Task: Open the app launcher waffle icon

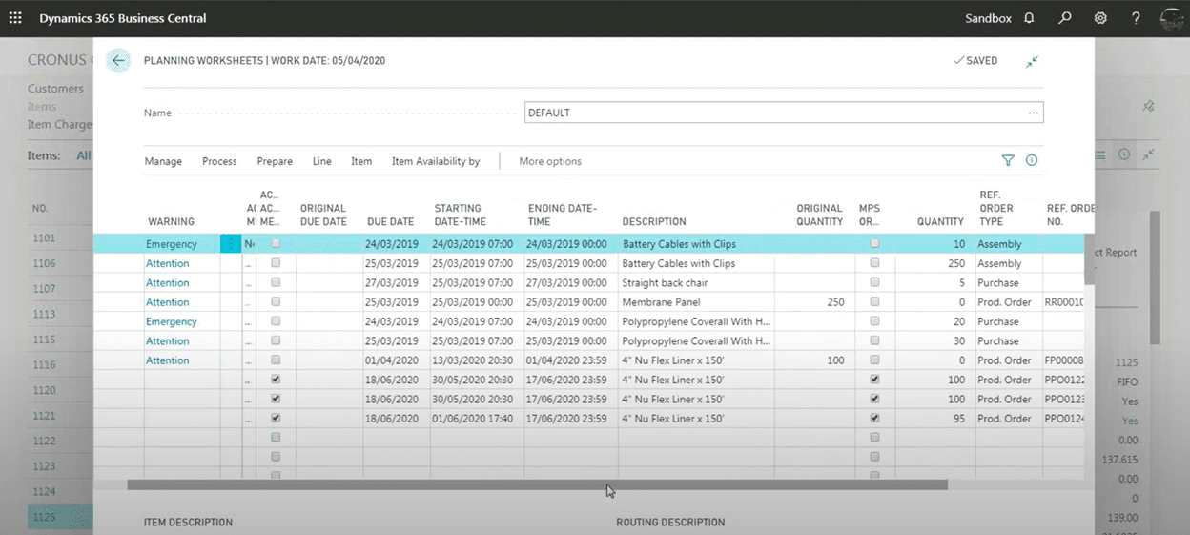Action: tap(15, 18)
